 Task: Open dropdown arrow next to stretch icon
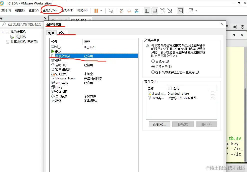tap(196, 11)
